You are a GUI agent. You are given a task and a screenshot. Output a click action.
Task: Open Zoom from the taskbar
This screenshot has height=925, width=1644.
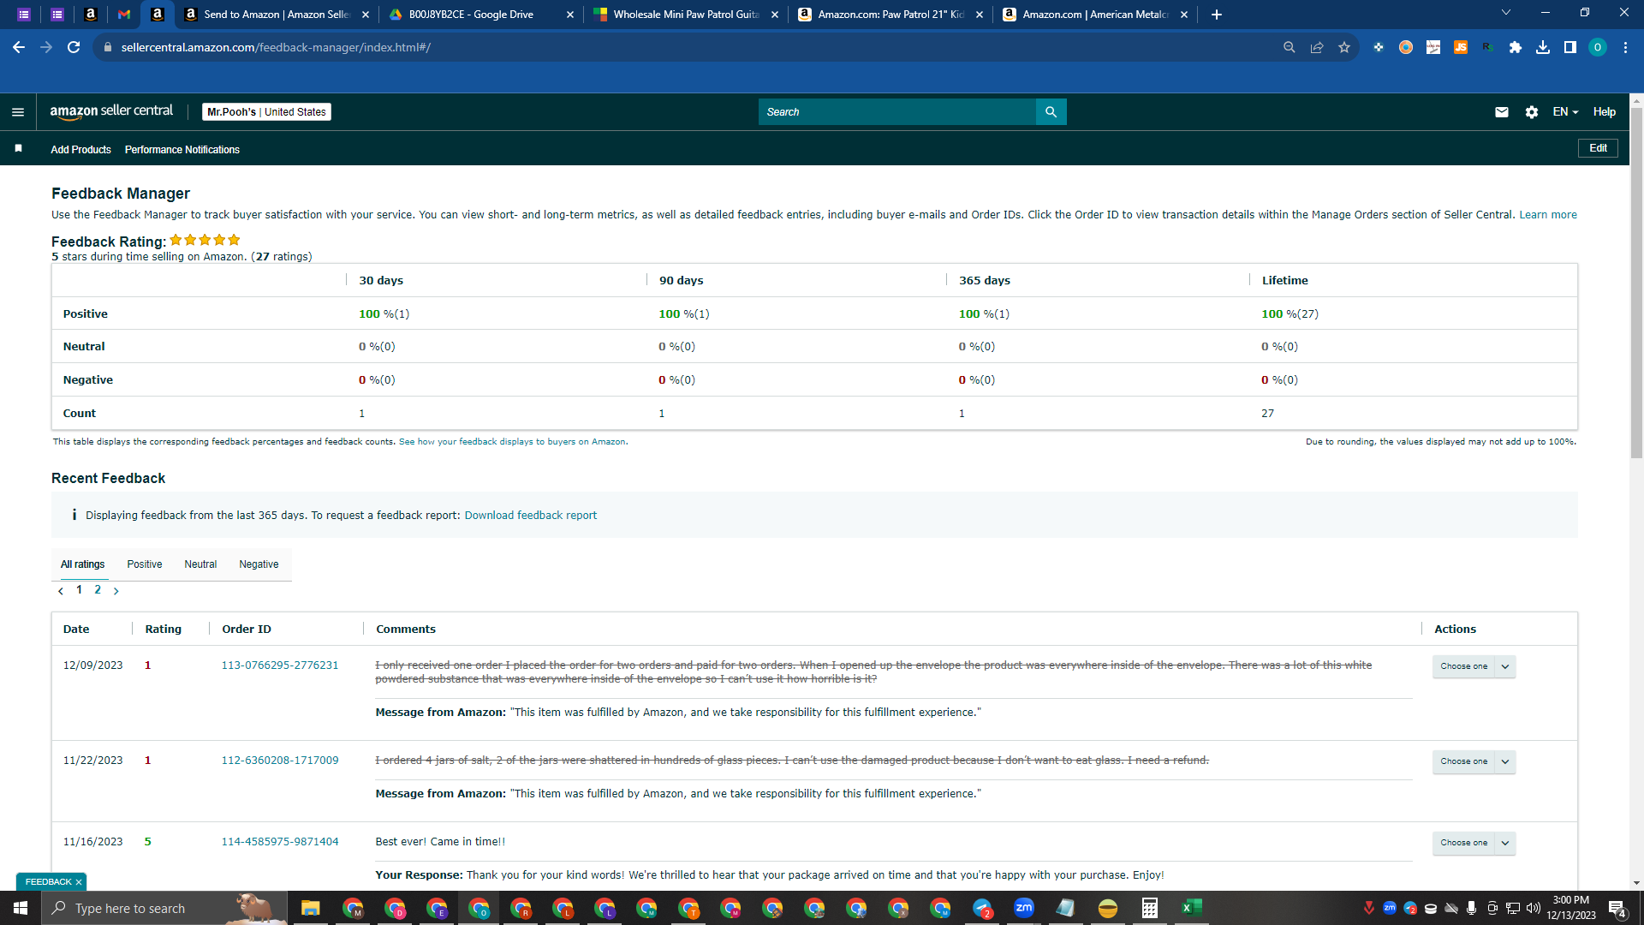click(1024, 908)
